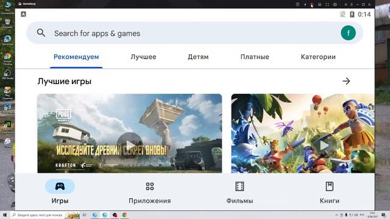Open the Windows Start menu

[x=5, y=215]
